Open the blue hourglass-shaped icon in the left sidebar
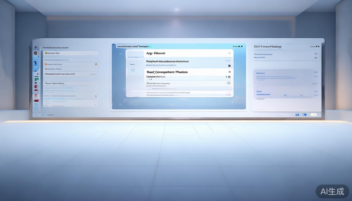Screen dimensions: 352x201 pos(36,63)
